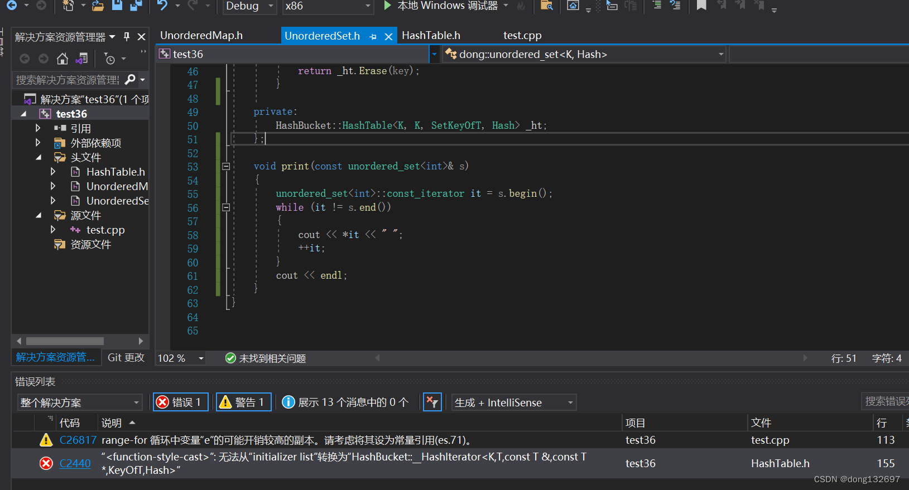Collapse the 头文件 folder
The width and height of the screenshot is (909, 490).
click(39, 157)
